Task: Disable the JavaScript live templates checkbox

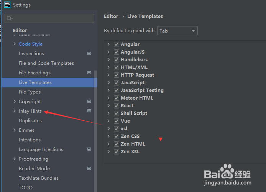Action: (117, 83)
